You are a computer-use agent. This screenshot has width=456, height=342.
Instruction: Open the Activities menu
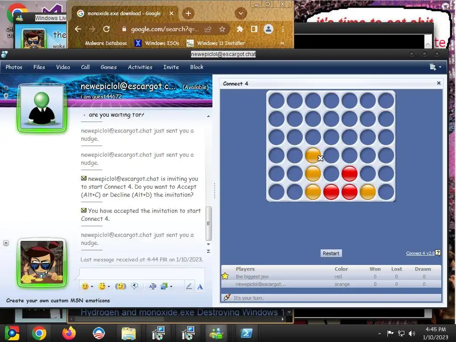click(x=140, y=67)
